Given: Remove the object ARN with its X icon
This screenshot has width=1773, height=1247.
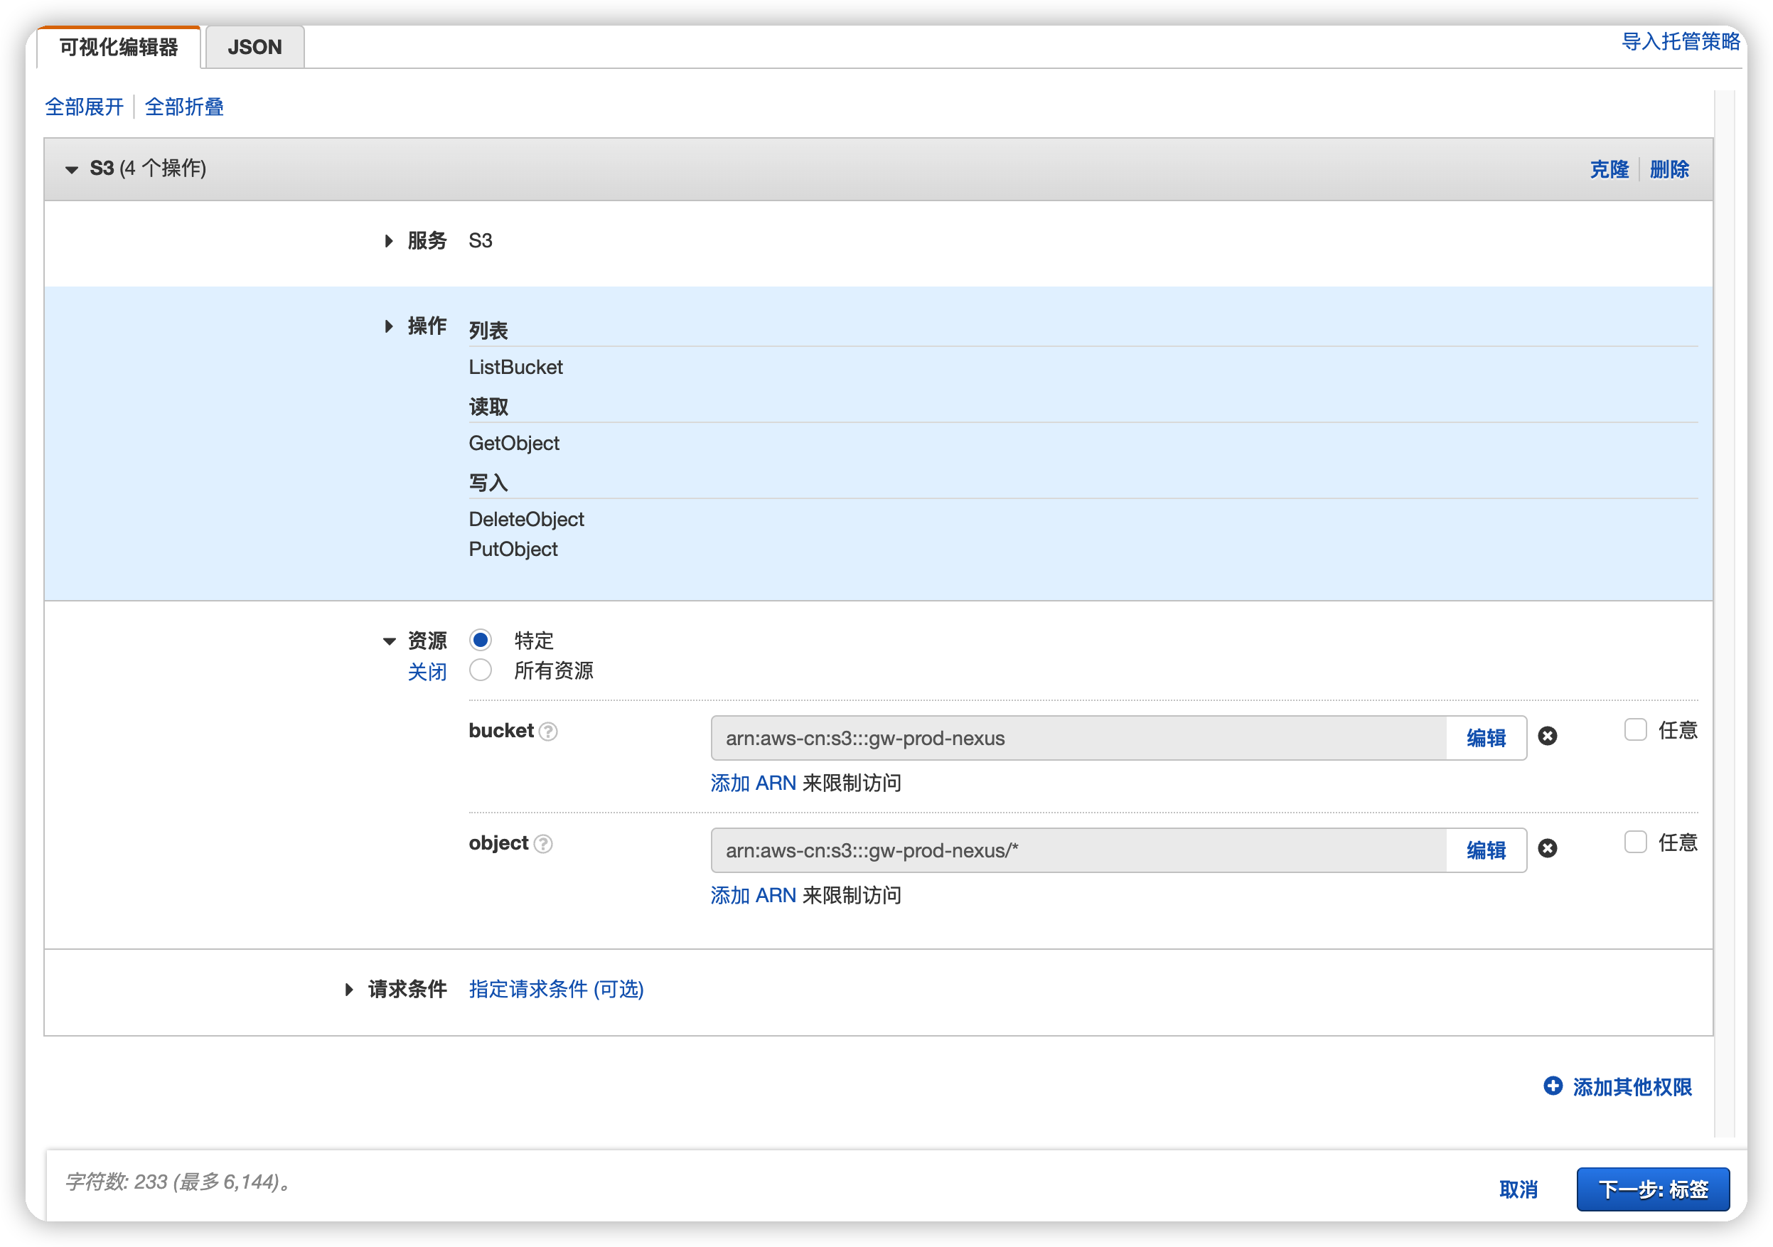Looking at the screenshot, I should pyautogui.click(x=1547, y=849).
